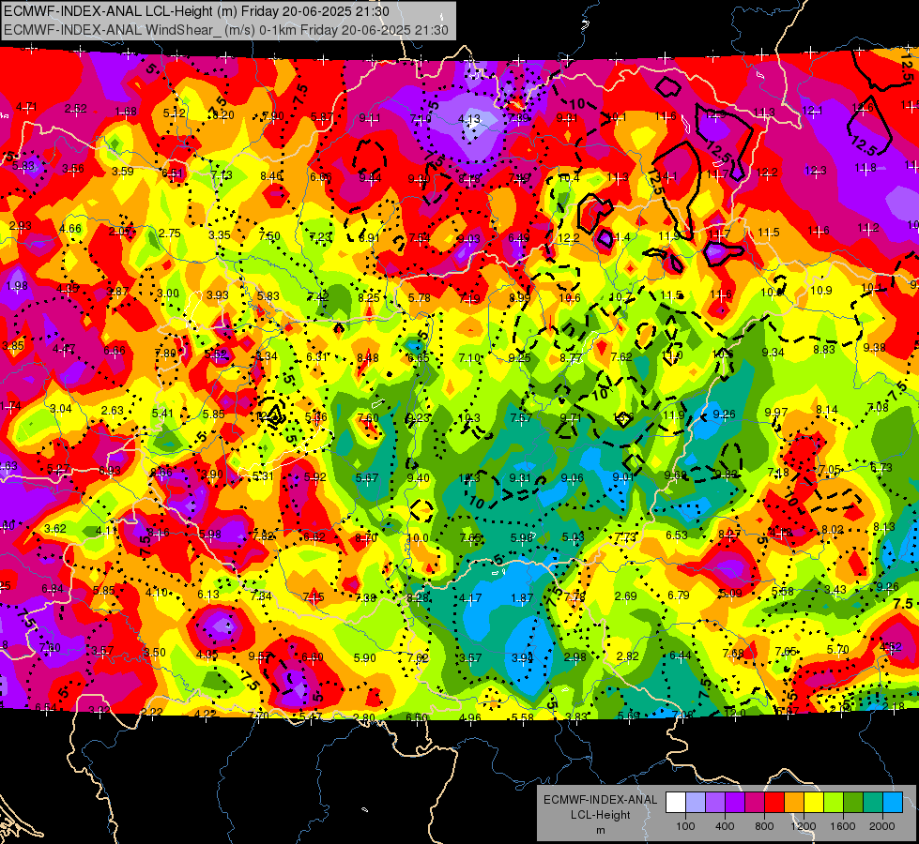Click the legend scale label 100
This screenshot has height=844, width=919.
coord(685,826)
